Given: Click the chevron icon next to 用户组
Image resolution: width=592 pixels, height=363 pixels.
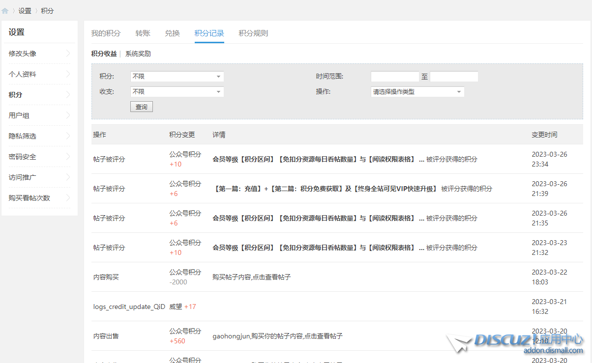Looking at the screenshot, I should pyautogui.click(x=68, y=115).
